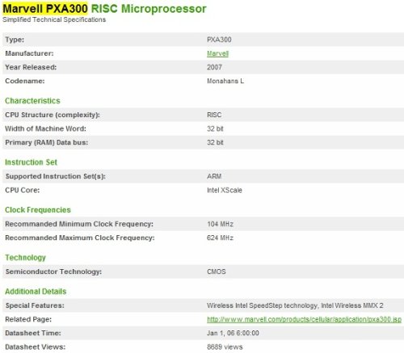The width and height of the screenshot is (404, 353).
Task: Click the Datasheet Views: label
Action: click(x=36, y=347)
